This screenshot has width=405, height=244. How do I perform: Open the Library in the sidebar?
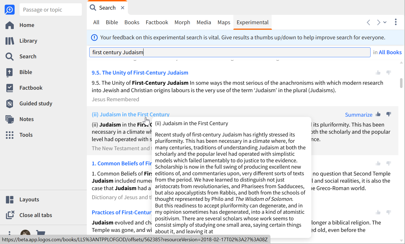(21, 41)
